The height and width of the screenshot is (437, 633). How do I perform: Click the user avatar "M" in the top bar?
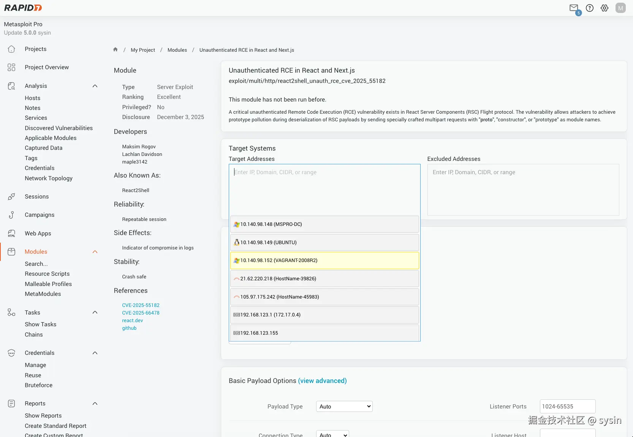coord(620,8)
